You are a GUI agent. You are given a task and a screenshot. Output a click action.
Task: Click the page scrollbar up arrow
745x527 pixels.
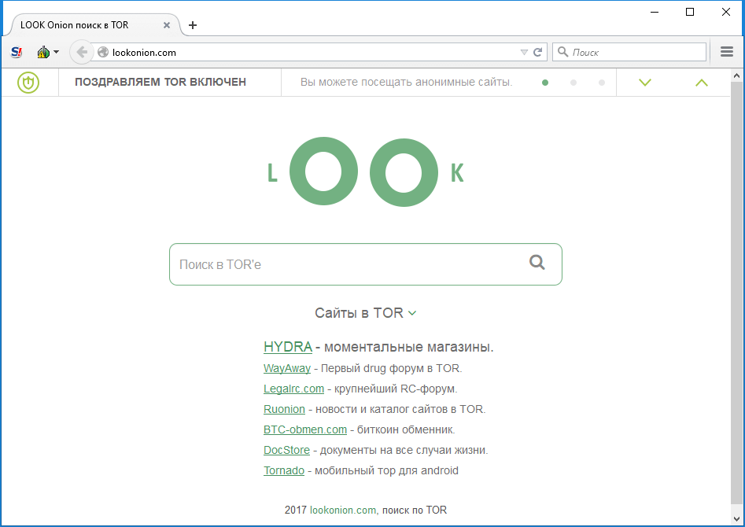coord(737,76)
